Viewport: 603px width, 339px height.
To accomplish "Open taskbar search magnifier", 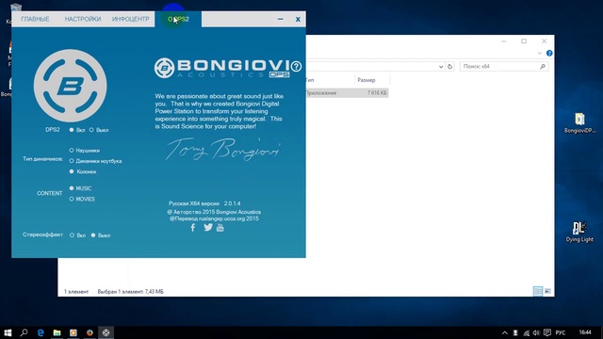I will [24, 332].
